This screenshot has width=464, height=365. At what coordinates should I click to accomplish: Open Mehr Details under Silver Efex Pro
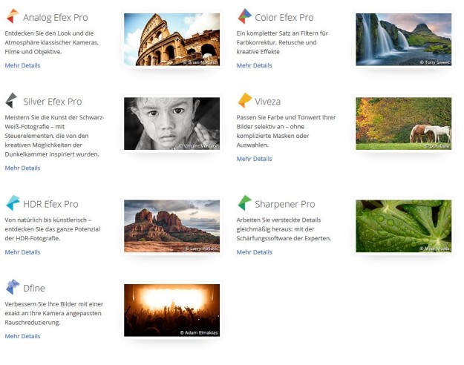pyautogui.click(x=22, y=168)
